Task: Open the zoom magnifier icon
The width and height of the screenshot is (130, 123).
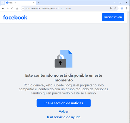Action: point(111,8)
